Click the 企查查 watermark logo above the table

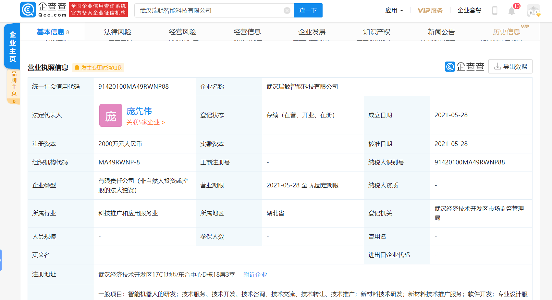pos(464,66)
